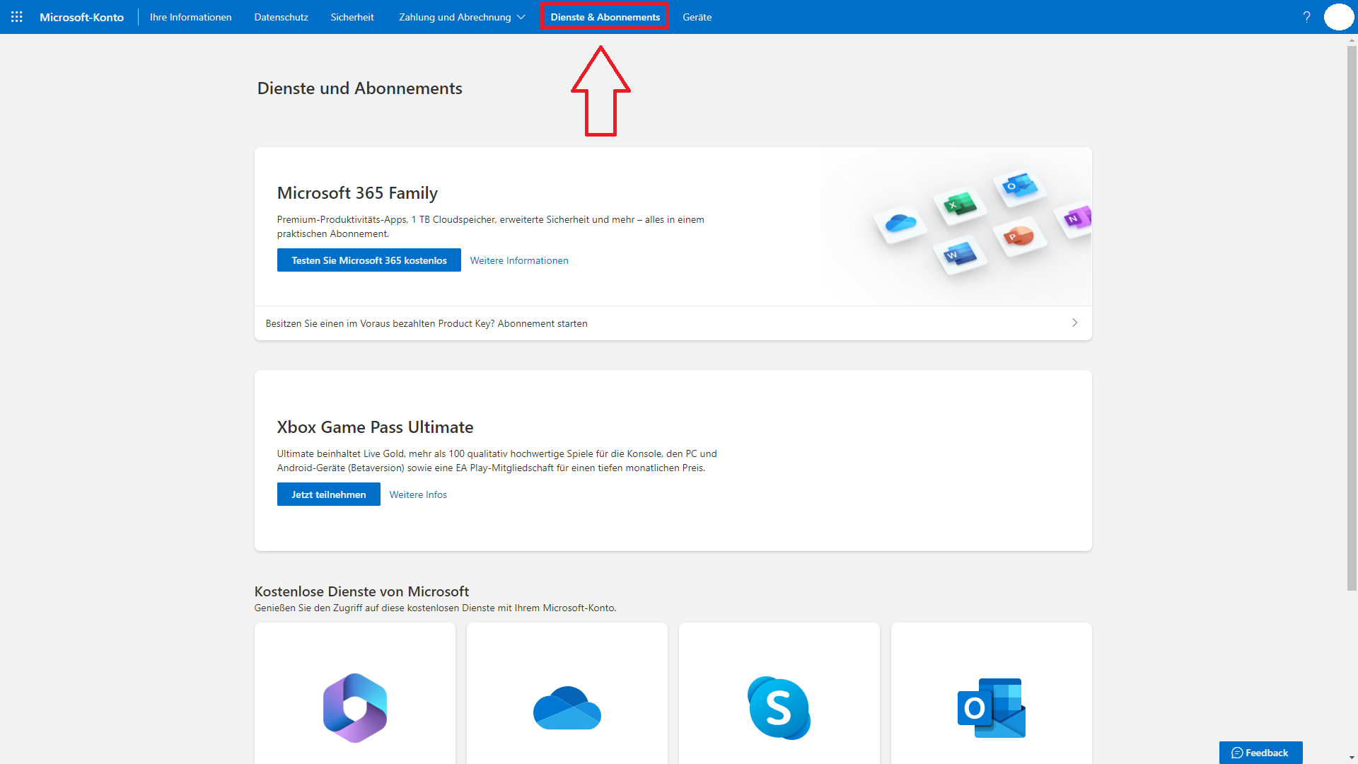
Task: Open Weitere Informationen for Microsoft 365
Action: (x=519, y=260)
